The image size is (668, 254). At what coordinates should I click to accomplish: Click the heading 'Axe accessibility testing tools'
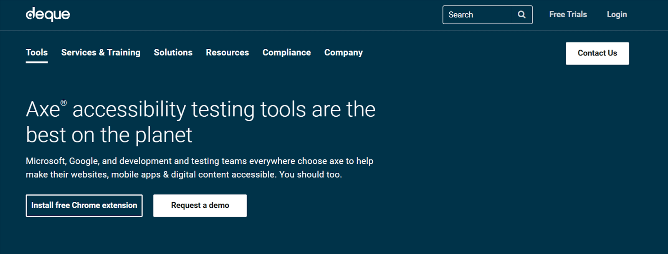click(x=201, y=122)
